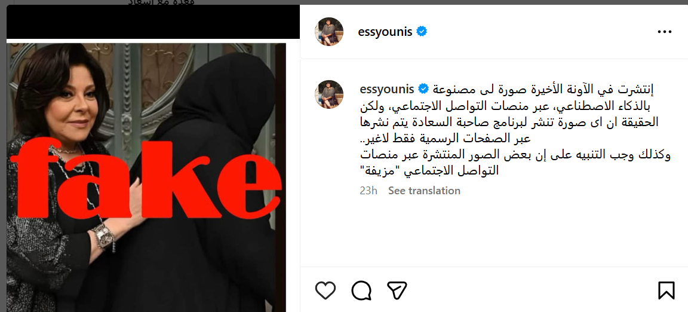Open comments via the speech bubble icon
This screenshot has width=688, height=312.
click(361, 290)
